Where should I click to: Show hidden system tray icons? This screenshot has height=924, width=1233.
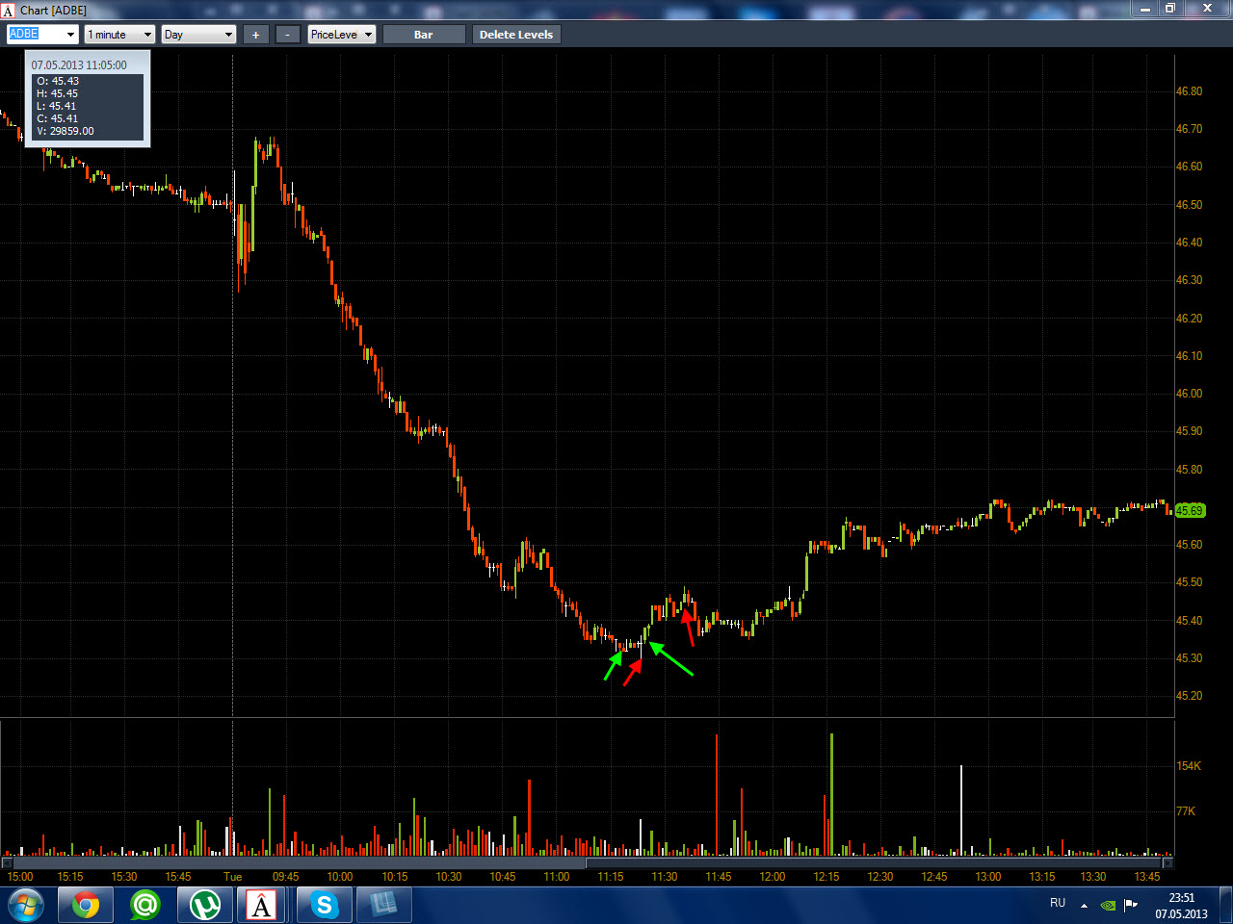pyautogui.click(x=1085, y=905)
